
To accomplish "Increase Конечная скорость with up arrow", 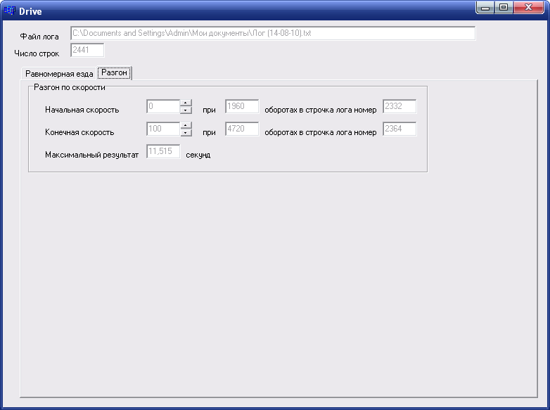I will coord(186,125).
